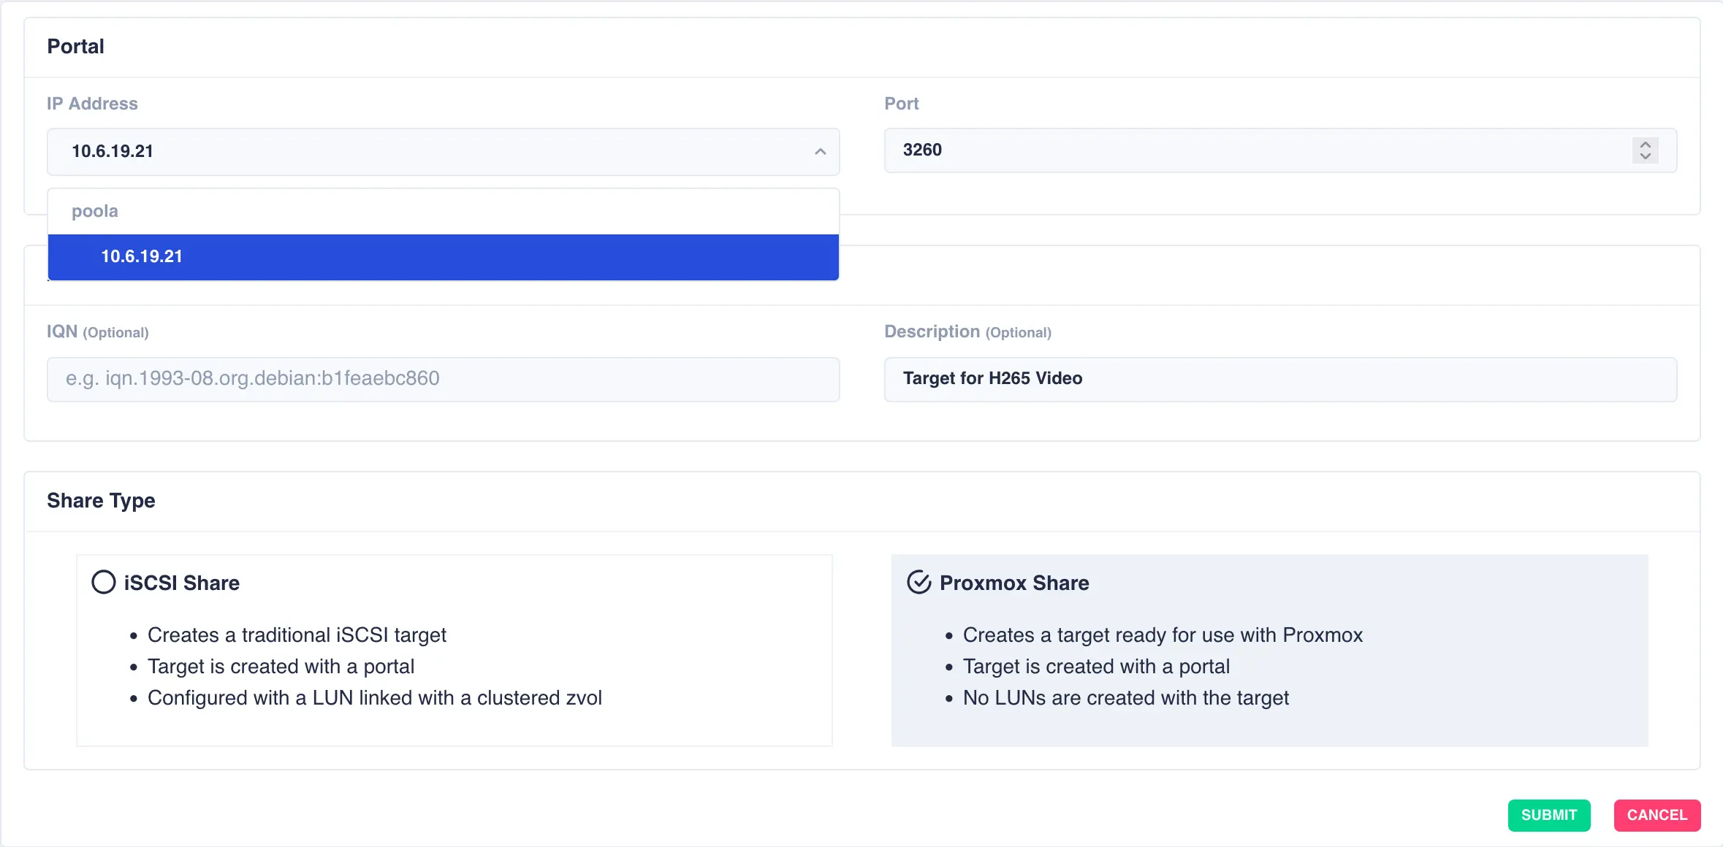
Task: Click the iSCSI Share radio circle icon
Action: [x=103, y=582]
